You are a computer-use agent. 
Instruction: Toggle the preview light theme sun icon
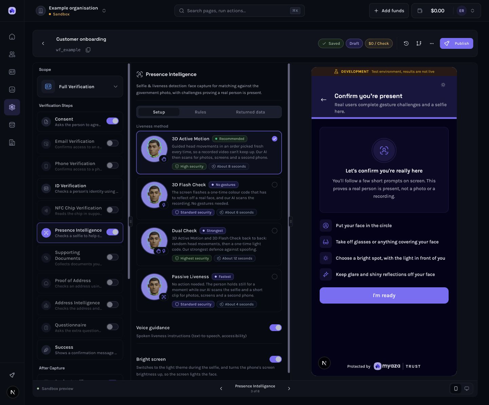pos(443,85)
